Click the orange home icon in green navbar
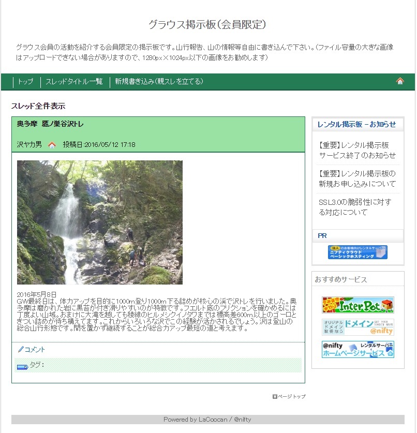The height and width of the screenshot is (433, 417). coord(399,81)
